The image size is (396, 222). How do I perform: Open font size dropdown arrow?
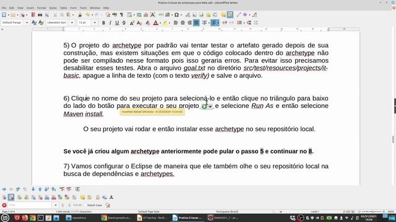click(95, 23)
